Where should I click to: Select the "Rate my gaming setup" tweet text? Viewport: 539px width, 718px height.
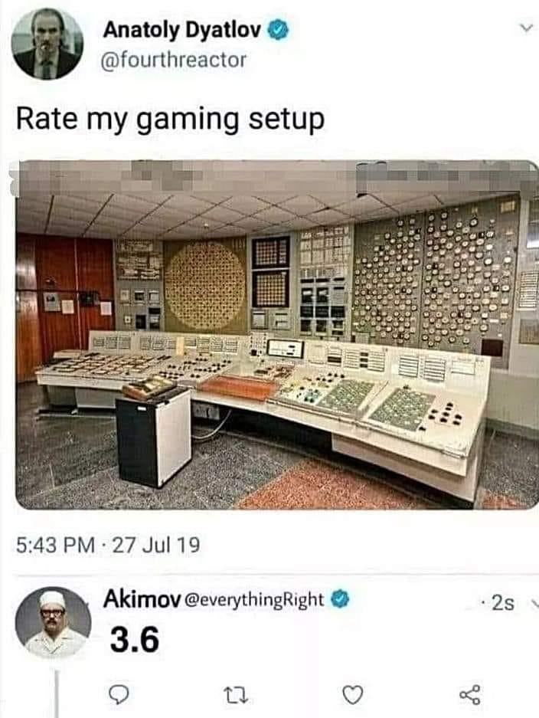(x=170, y=119)
